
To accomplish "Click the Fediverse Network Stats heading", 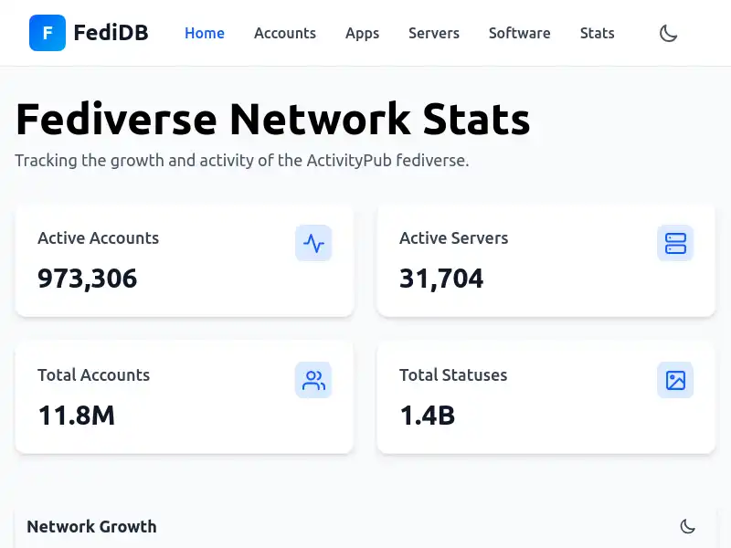I will pos(271,119).
